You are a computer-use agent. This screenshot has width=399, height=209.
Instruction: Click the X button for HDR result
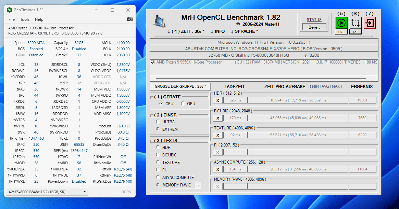(x=217, y=100)
